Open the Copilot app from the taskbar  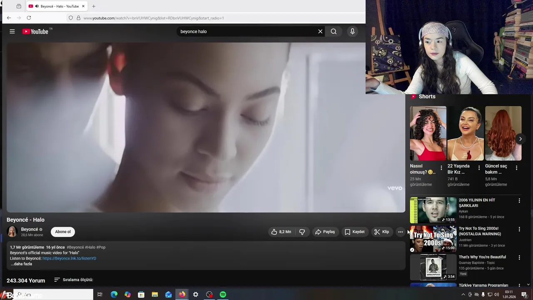coord(127,294)
